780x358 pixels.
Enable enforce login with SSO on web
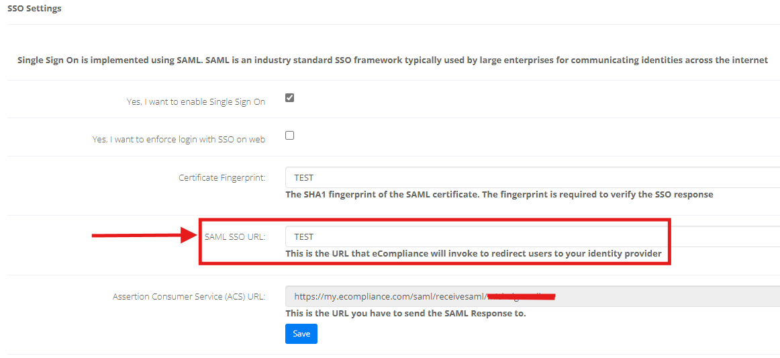(289, 136)
